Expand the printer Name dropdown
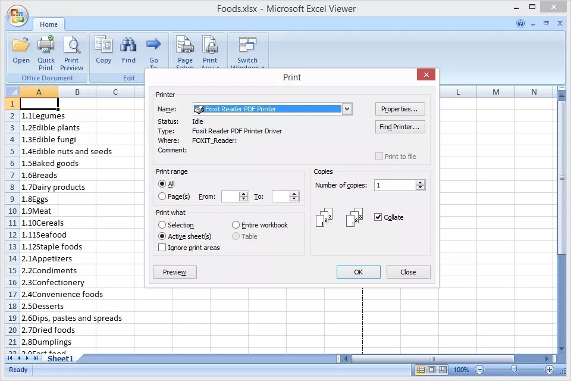This screenshot has width=571, height=381. (347, 109)
